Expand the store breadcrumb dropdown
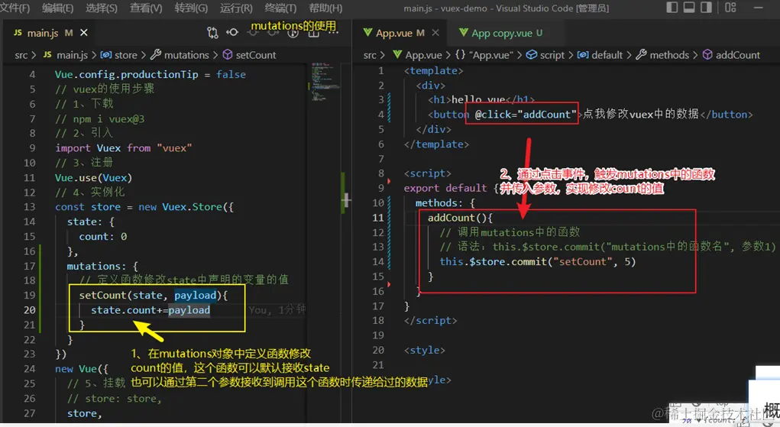The image size is (780, 427). click(x=126, y=55)
